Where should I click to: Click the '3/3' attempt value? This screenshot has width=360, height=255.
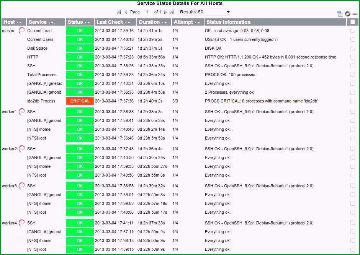point(175,101)
